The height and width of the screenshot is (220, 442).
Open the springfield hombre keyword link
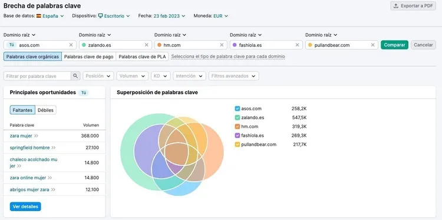pyautogui.click(x=29, y=148)
